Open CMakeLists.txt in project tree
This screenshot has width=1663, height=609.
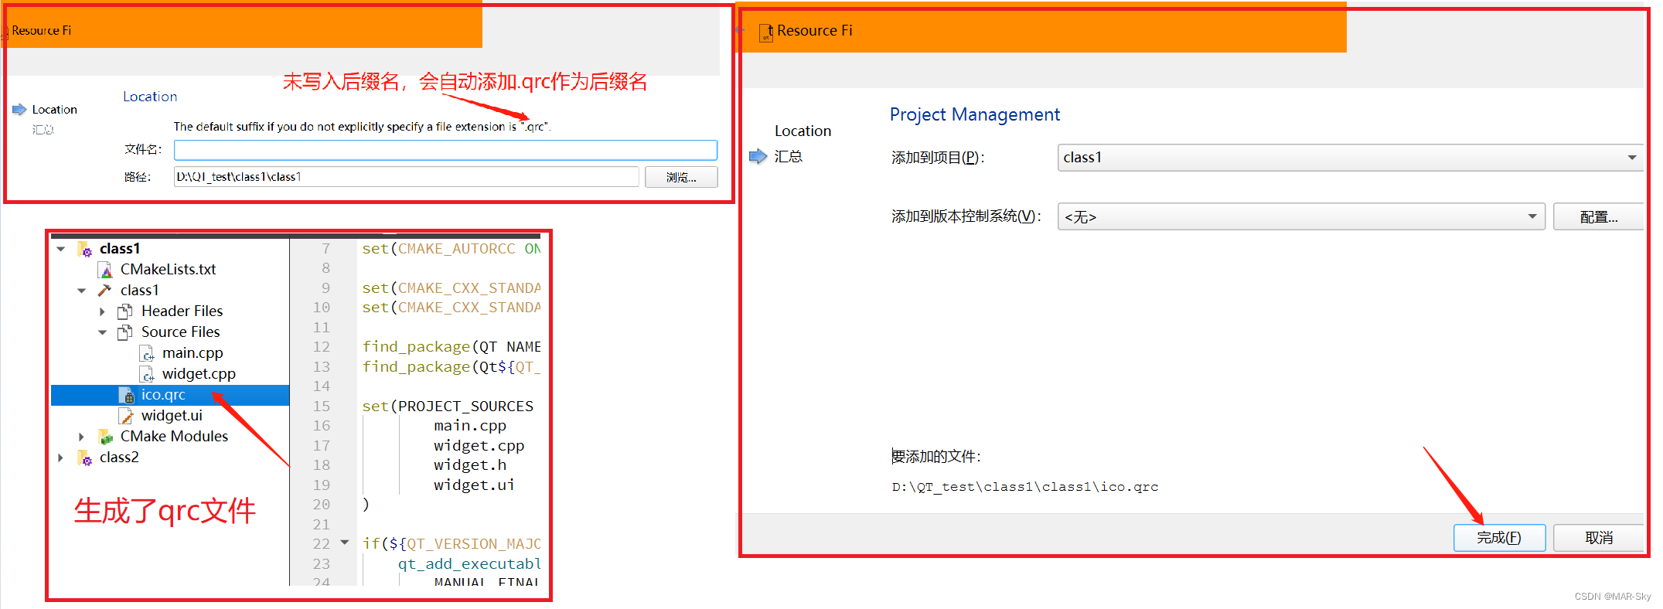coord(168,269)
